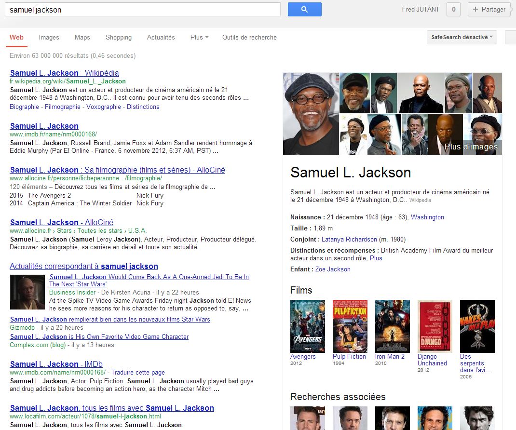Image resolution: width=516 pixels, height=430 pixels.
Task: Open the Avengers film title link
Action: (x=303, y=357)
